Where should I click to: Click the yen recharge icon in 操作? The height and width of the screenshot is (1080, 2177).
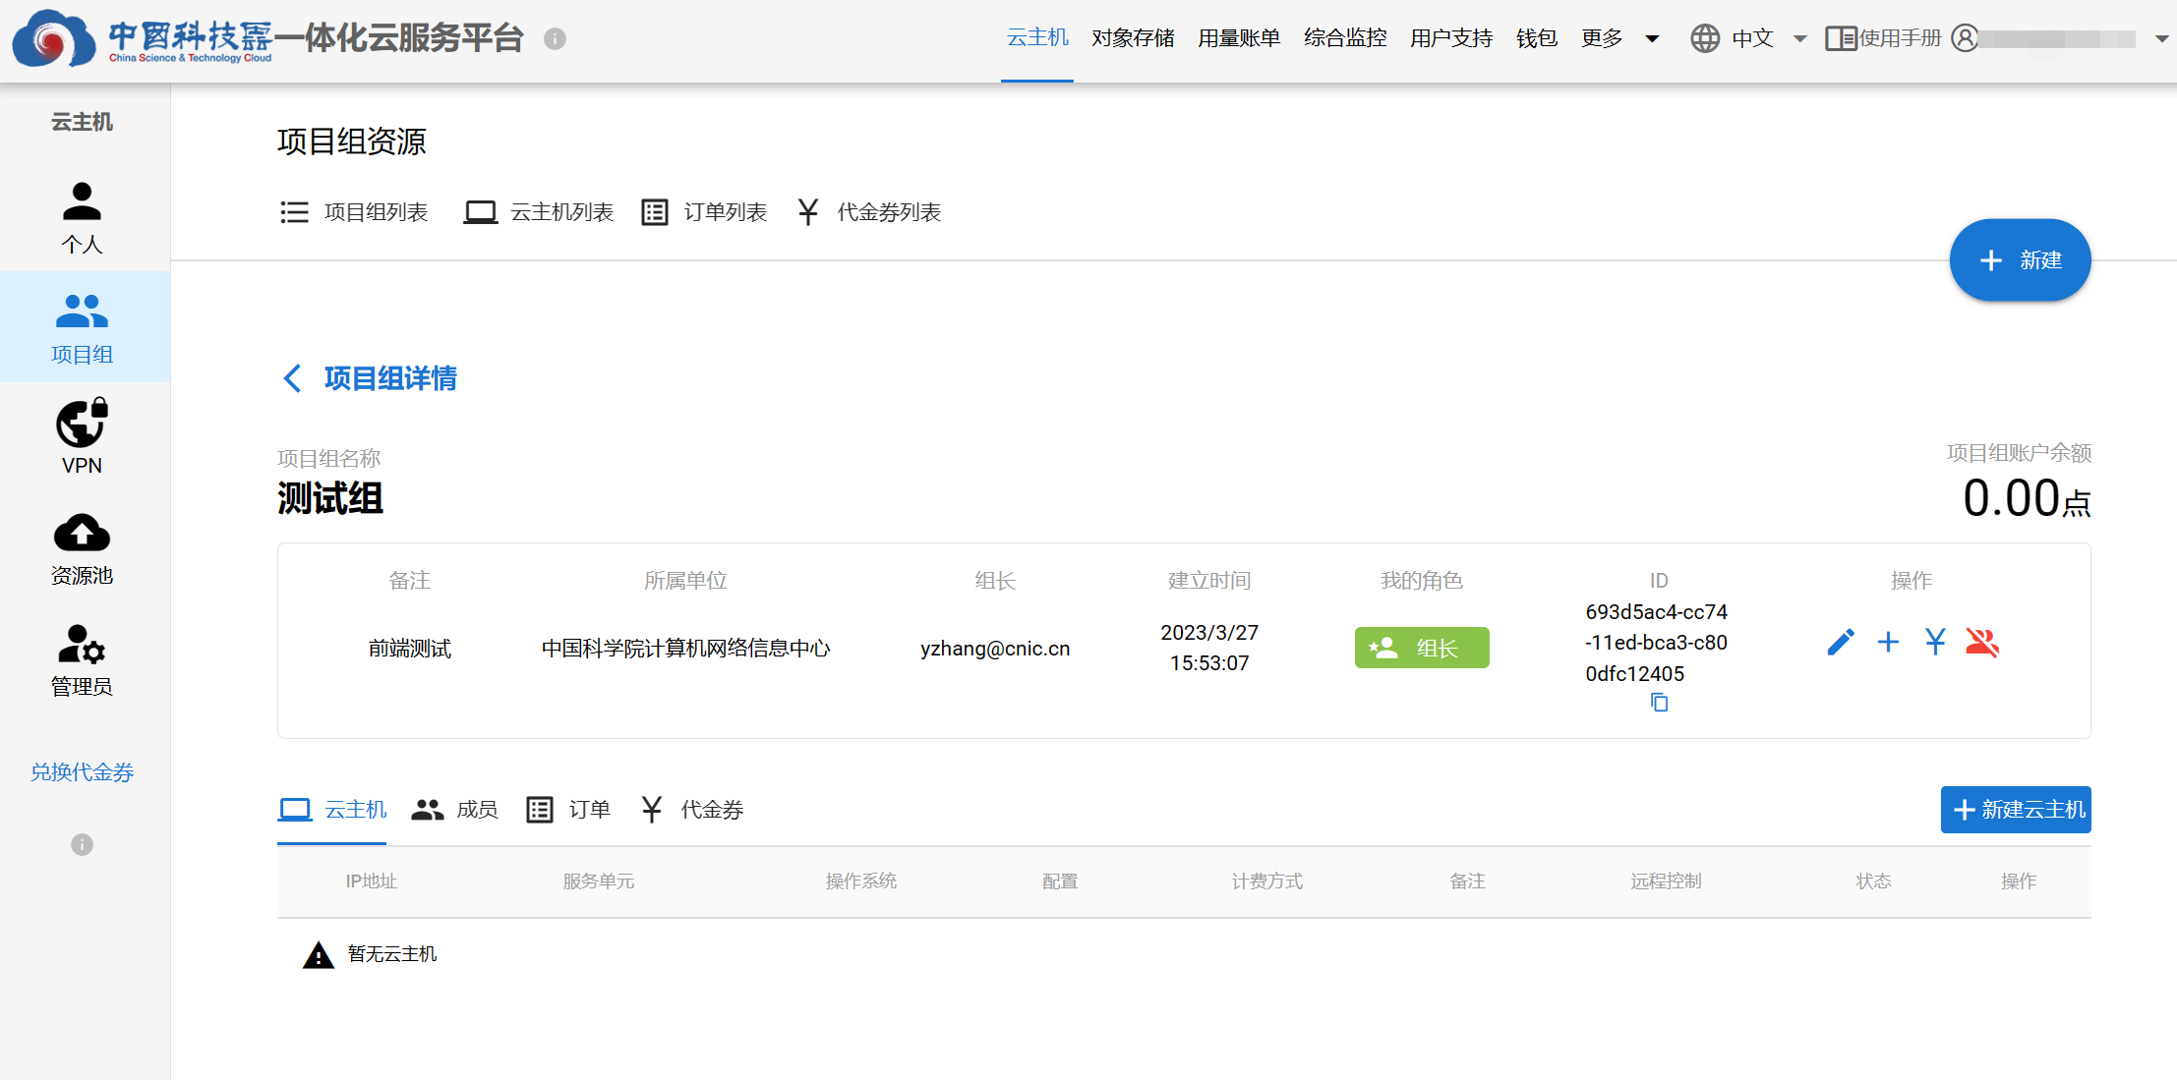pos(1935,643)
